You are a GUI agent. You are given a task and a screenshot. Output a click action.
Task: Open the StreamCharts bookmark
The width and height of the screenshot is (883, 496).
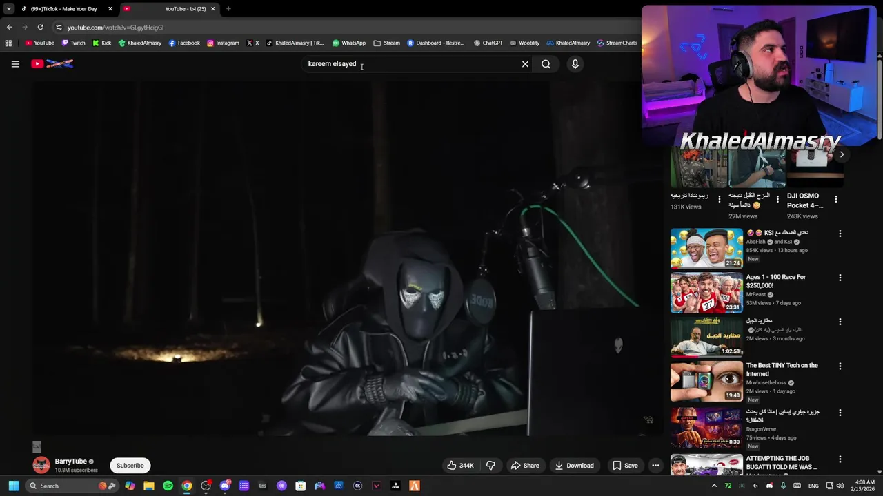point(617,43)
